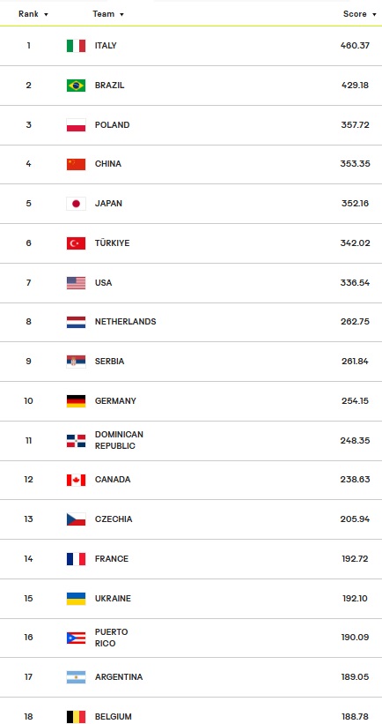Click the Puerto Rico flag icon
Viewport: 382px width, 724px height.
(76, 638)
